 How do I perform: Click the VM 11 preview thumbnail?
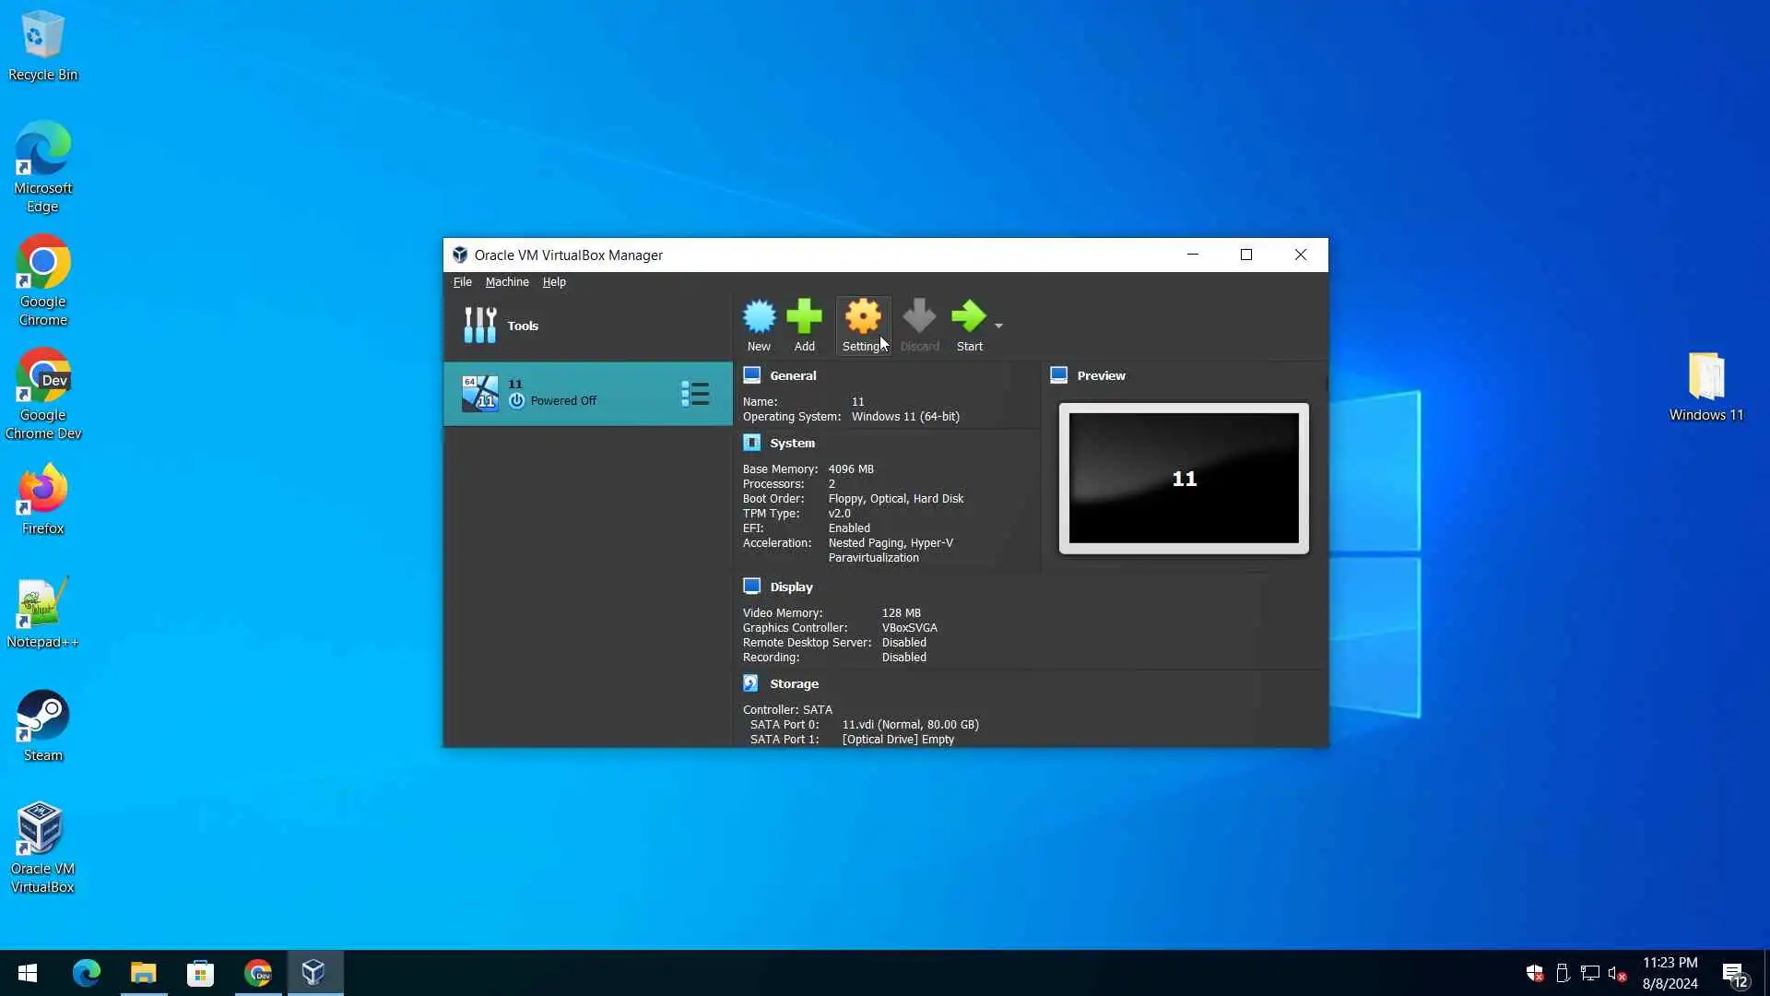(x=1184, y=478)
